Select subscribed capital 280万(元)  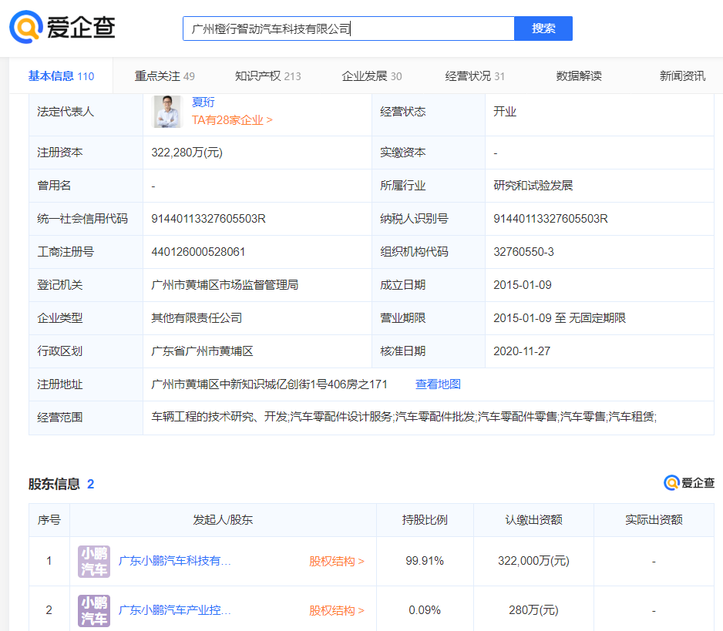[x=533, y=610]
